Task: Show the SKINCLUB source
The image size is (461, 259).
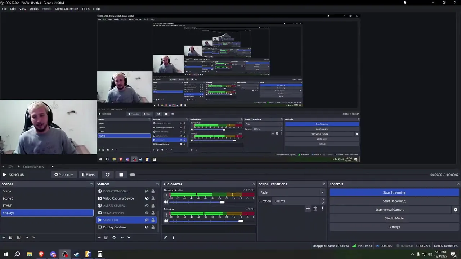Action: tap(147, 220)
